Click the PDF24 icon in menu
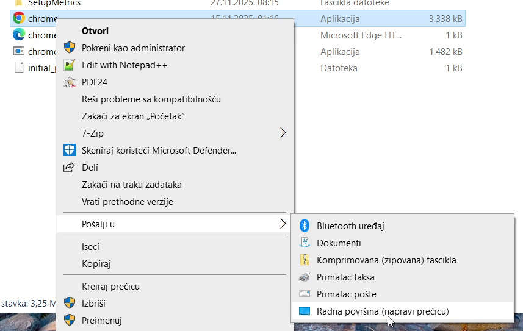Image resolution: width=523 pixels, height=331 pixels. (x=70, y=82)
